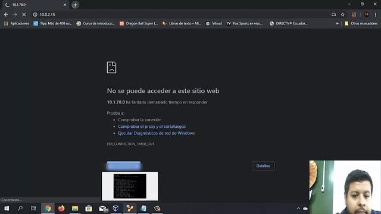Image resolution: width=381 pixels, height=214 pixels.
Task: Open site information icon beside 10.0.2.15
Action: 35,14
